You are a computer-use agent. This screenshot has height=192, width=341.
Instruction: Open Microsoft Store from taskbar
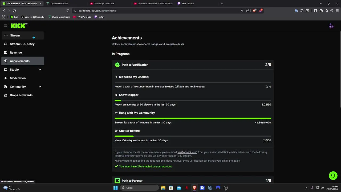point(171,188)
